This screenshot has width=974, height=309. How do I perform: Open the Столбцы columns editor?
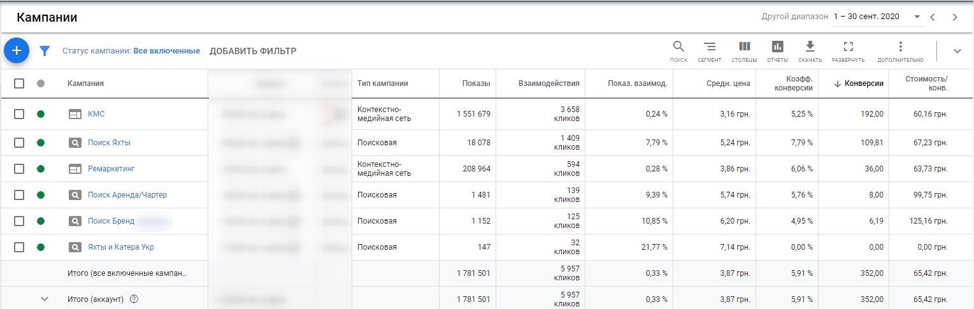744,51
